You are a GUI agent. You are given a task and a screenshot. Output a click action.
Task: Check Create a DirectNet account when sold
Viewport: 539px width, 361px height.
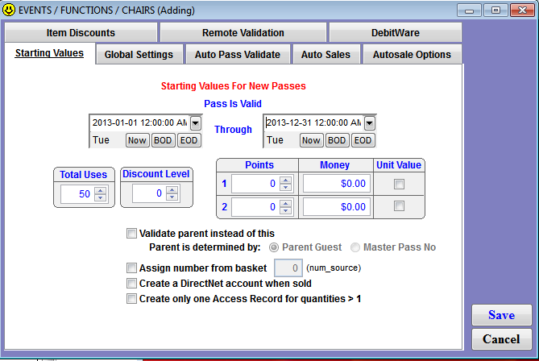point(131,284)
